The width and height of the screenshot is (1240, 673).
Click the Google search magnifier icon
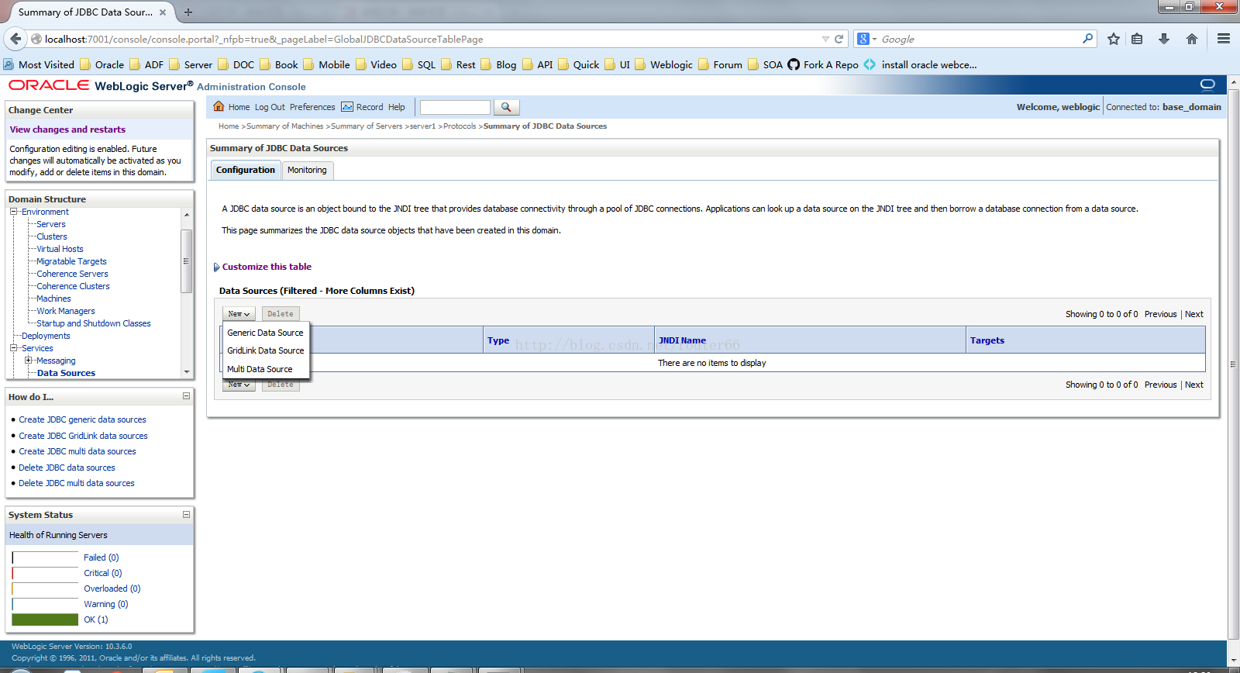(1088, 39)
